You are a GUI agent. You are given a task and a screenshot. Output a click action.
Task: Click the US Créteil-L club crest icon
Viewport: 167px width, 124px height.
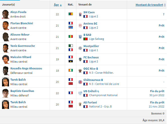pyautogui.click(x=80, y=93)
